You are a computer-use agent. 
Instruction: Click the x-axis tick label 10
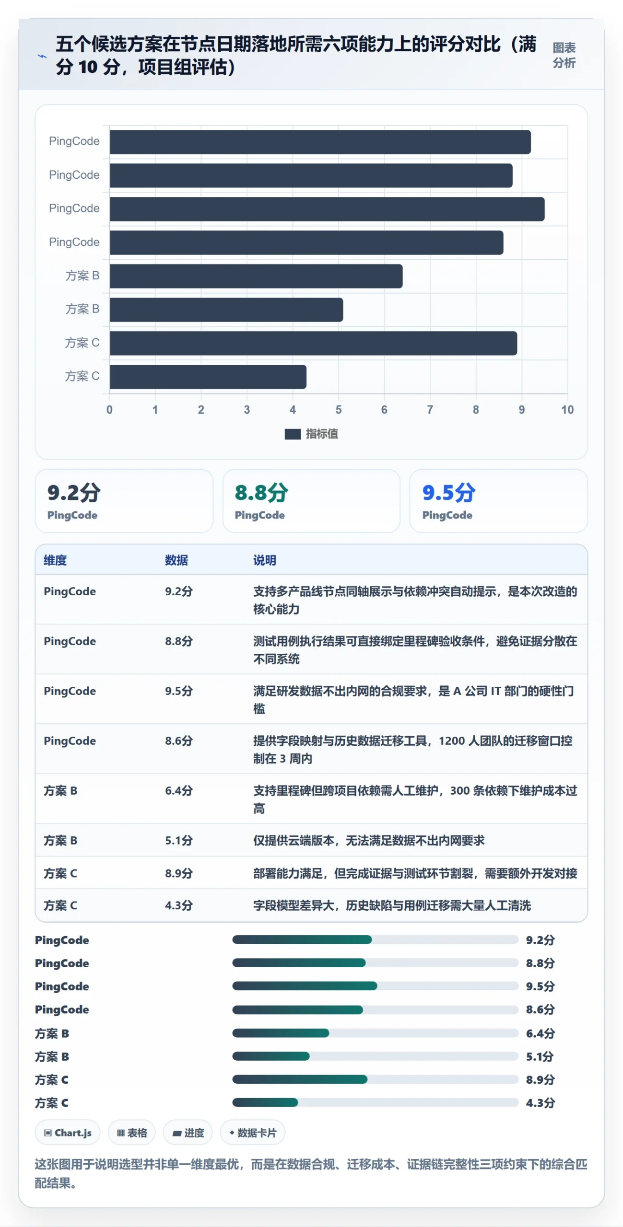click(x=567, y=410)
